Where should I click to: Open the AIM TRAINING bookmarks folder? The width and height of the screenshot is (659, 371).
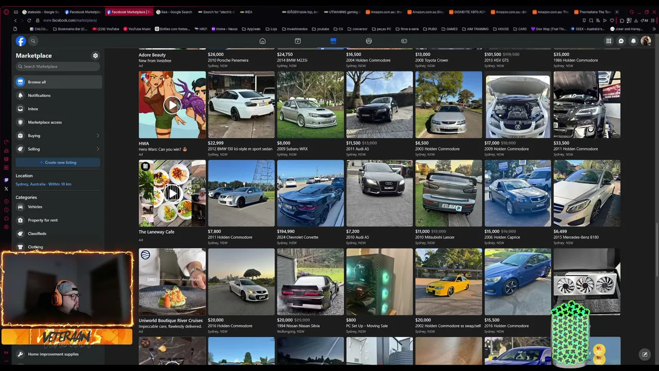pos(475,29)
